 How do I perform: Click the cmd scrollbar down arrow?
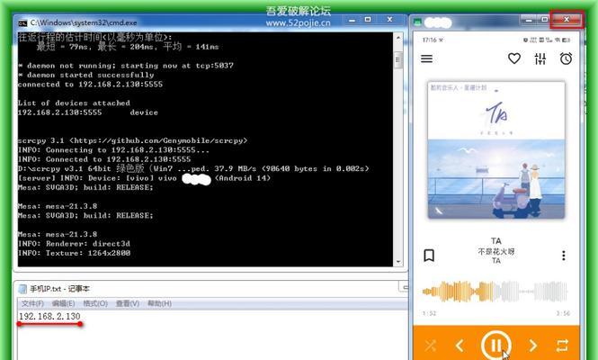tap(397, 262)
